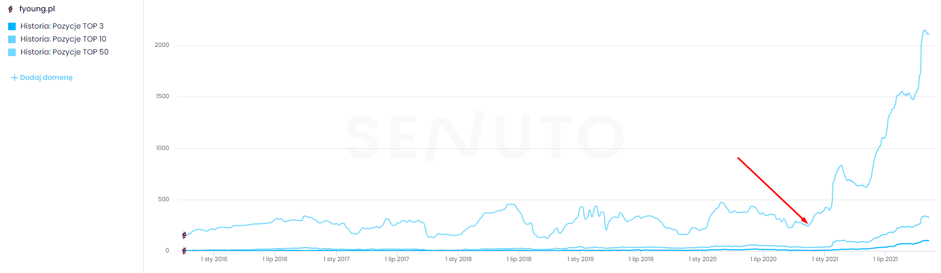941x273 pixels.
Task: Click the SENUTO watermark logo
Action: [x=485, y=136]
